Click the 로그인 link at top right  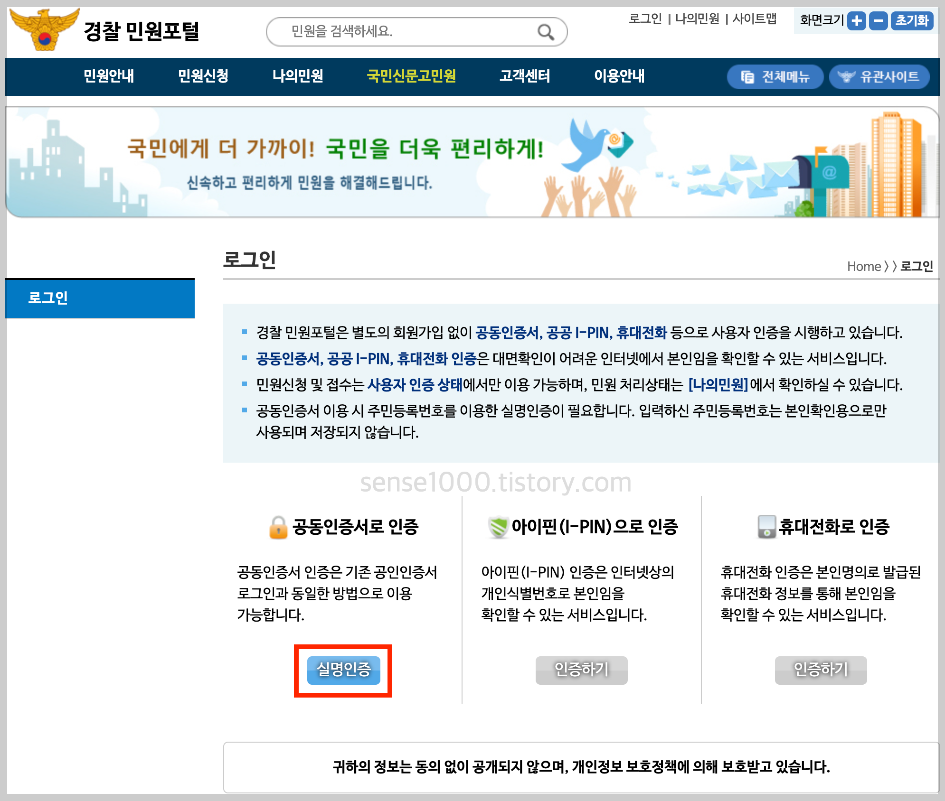pos(645,20)
